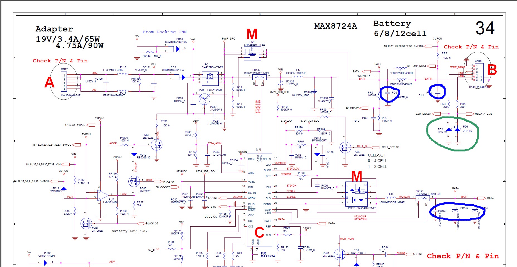This screenshot has height=267, width=517.
Task: Select the PR191 sense resistor symbol
Action: point(423,198)
